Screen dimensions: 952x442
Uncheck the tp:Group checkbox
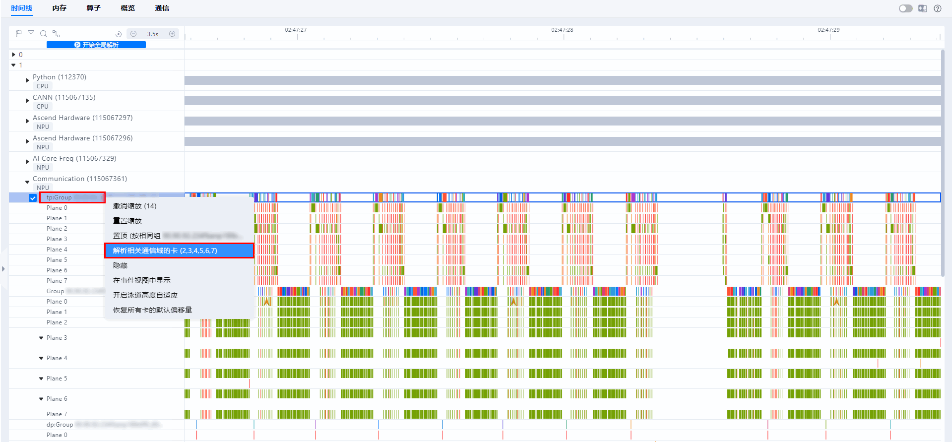33,198
